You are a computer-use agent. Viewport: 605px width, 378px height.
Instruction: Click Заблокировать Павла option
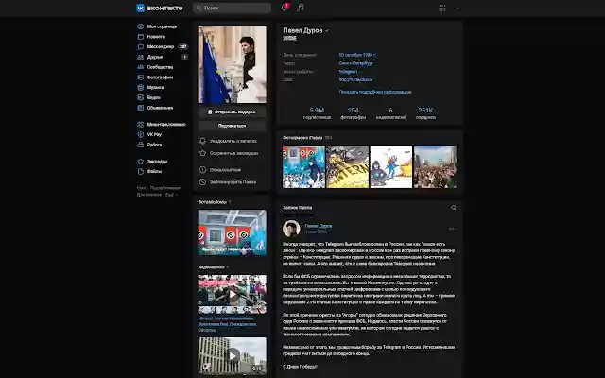[228, 182]
